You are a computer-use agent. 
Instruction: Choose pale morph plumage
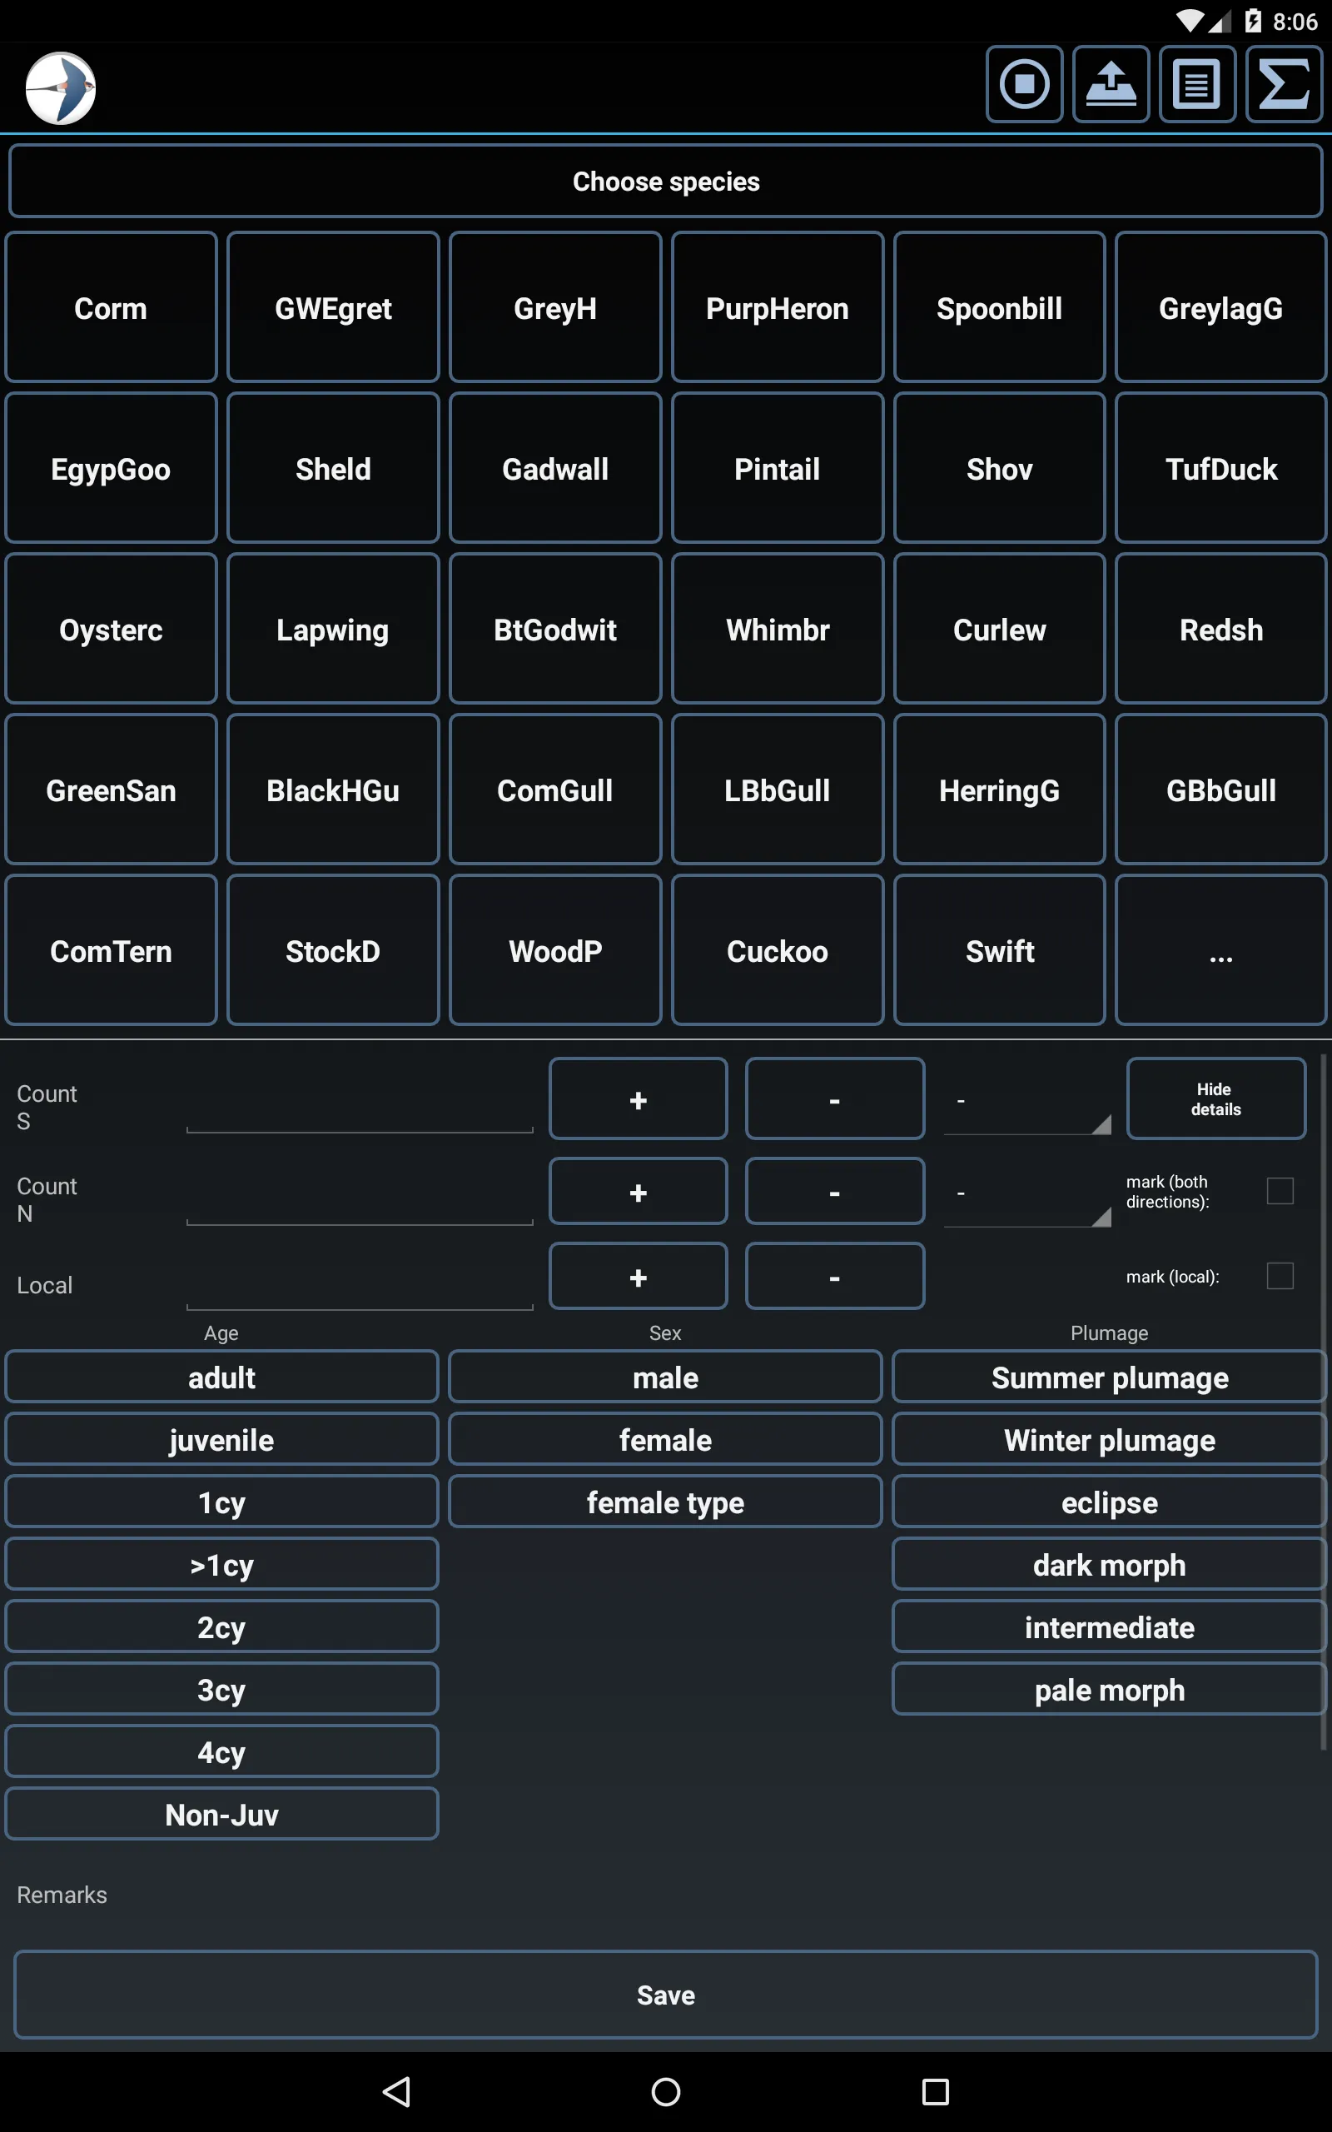tap(1109, 1689)
